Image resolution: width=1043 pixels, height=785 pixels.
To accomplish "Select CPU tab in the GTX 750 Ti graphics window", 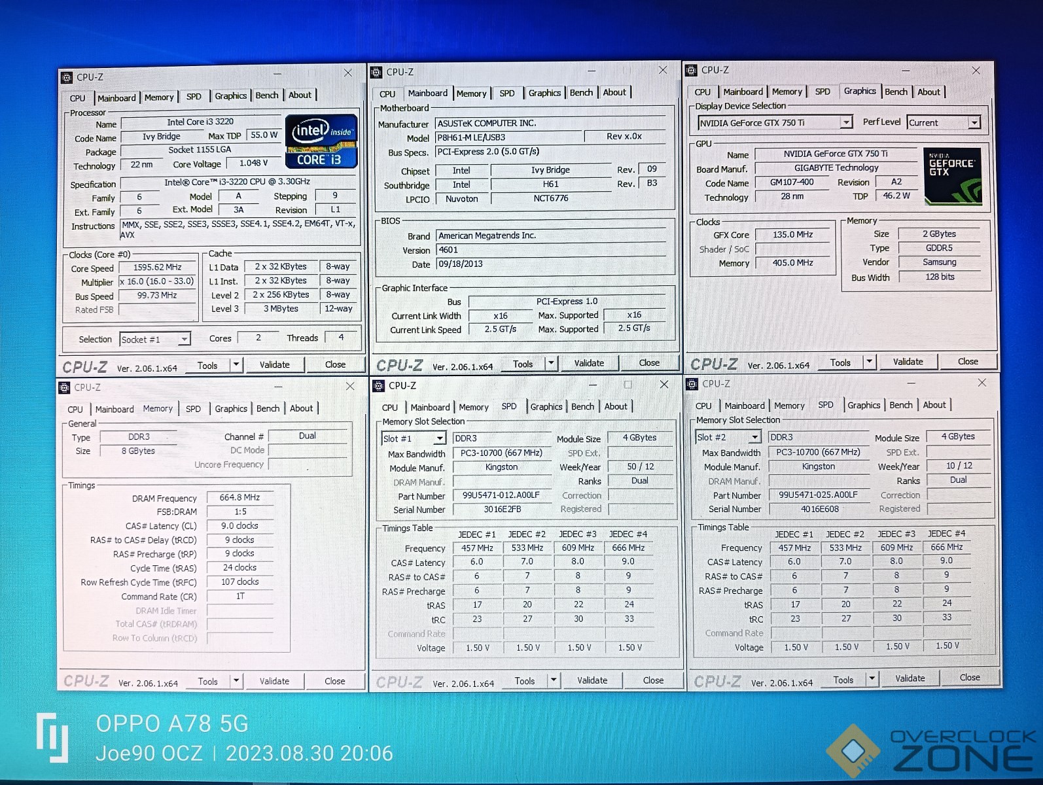I will 702,92.
